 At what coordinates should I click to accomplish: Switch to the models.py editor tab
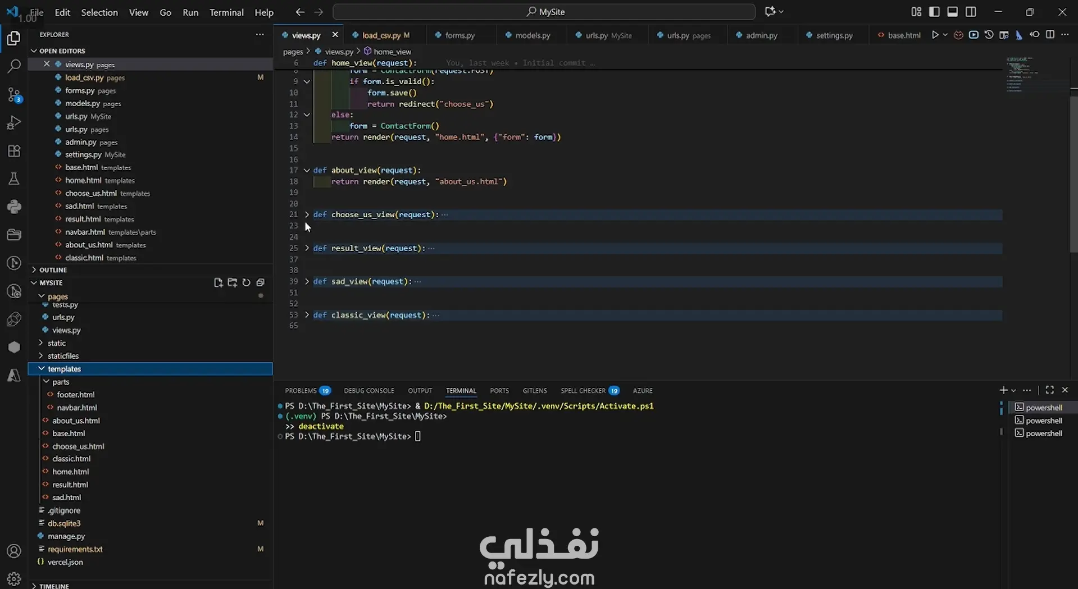533,35
